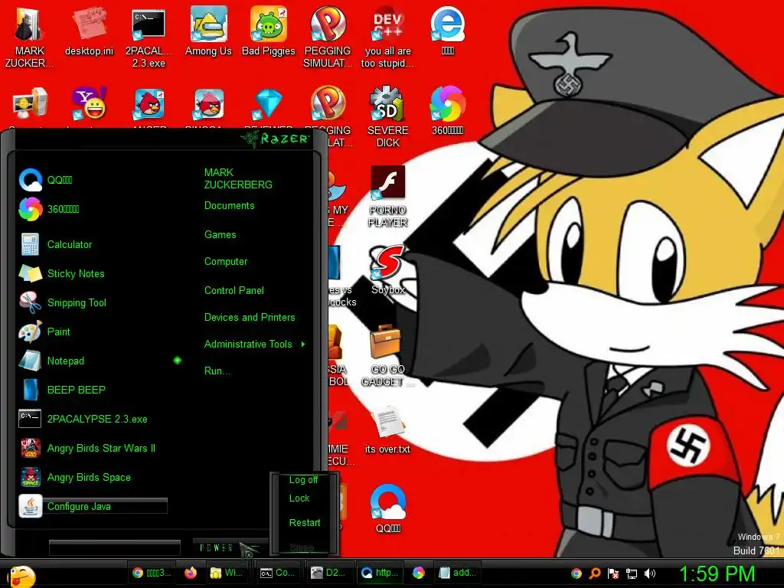The image size is (784, 588).
Task: Open Firefox from the taskbar
Action: click(x=191, y=573)
